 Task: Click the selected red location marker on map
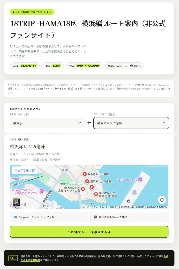[x=92, y=187]
